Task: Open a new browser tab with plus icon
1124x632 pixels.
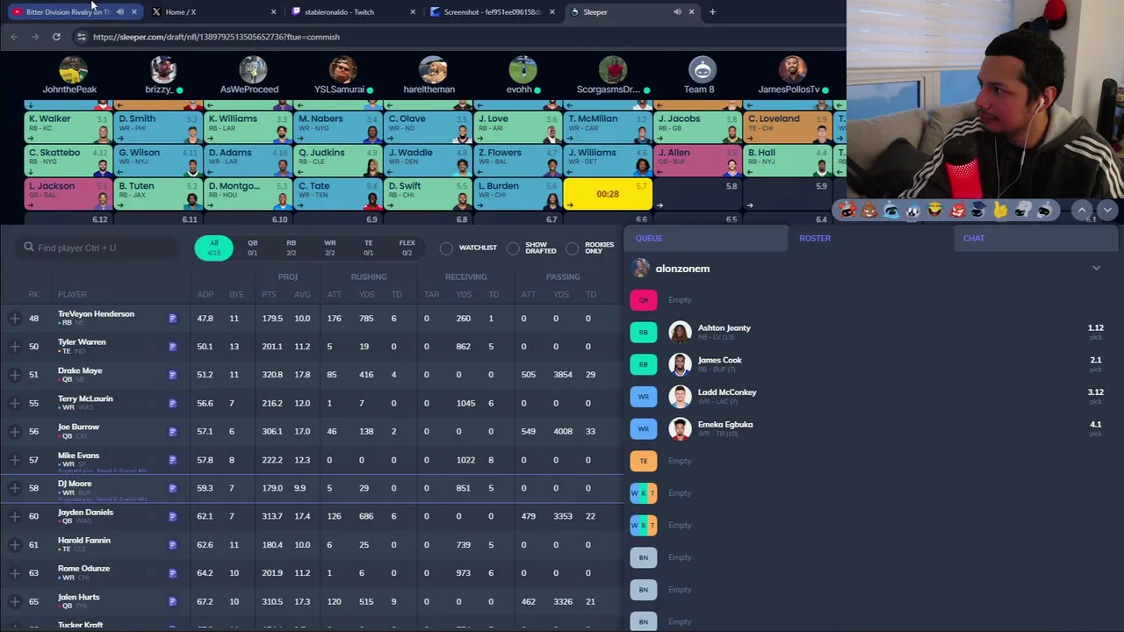Action: (x=712, y=12)
